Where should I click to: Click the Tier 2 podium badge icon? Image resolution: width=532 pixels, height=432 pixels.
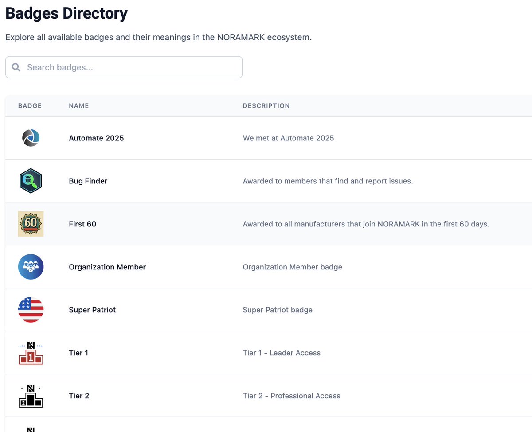point(31,396)
